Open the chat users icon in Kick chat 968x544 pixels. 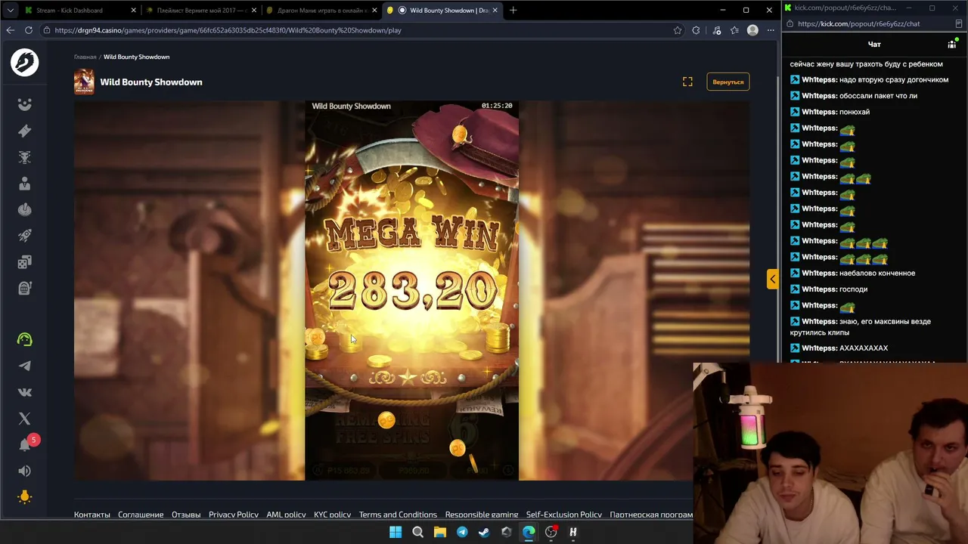coord(952,45)
